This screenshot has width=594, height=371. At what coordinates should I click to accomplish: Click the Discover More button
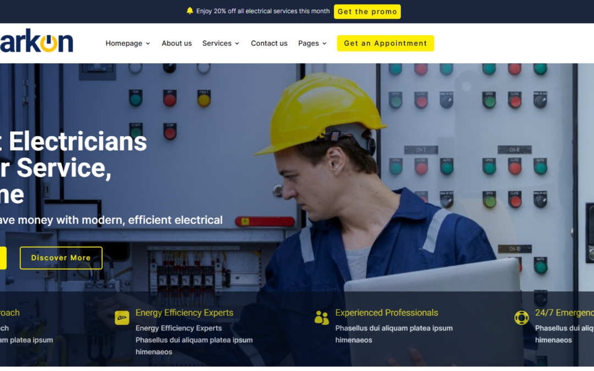61,258
